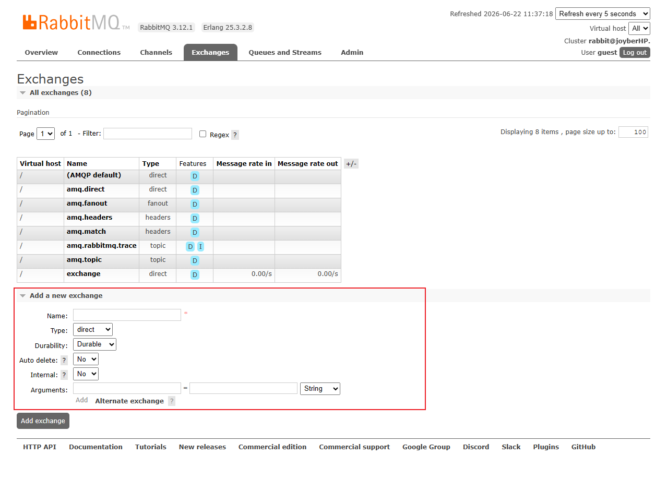Open the Discord footer link
667x479 pixels.
tap(476, 447)
